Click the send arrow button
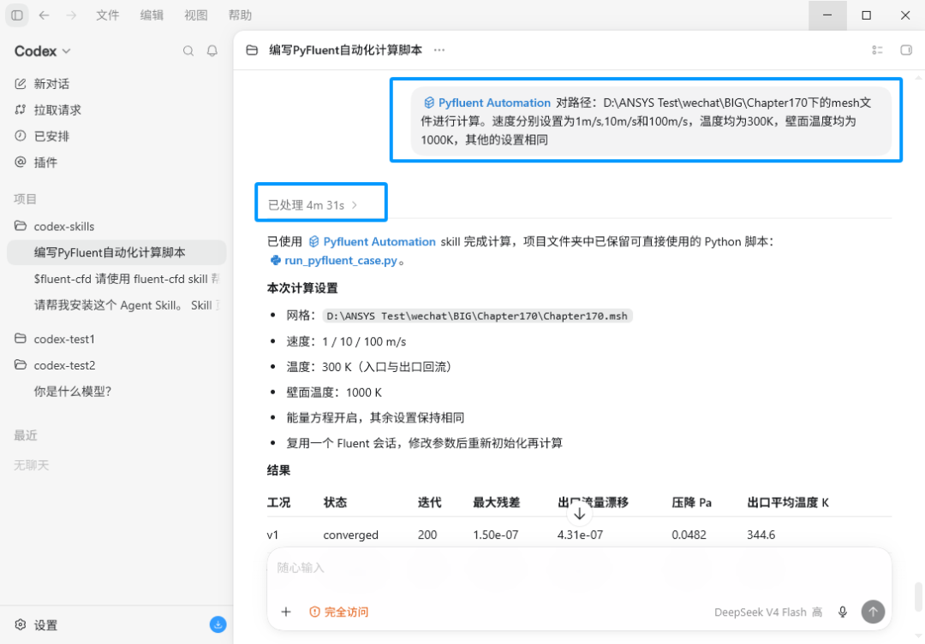 pyautogui.click(x=873, y=612)
